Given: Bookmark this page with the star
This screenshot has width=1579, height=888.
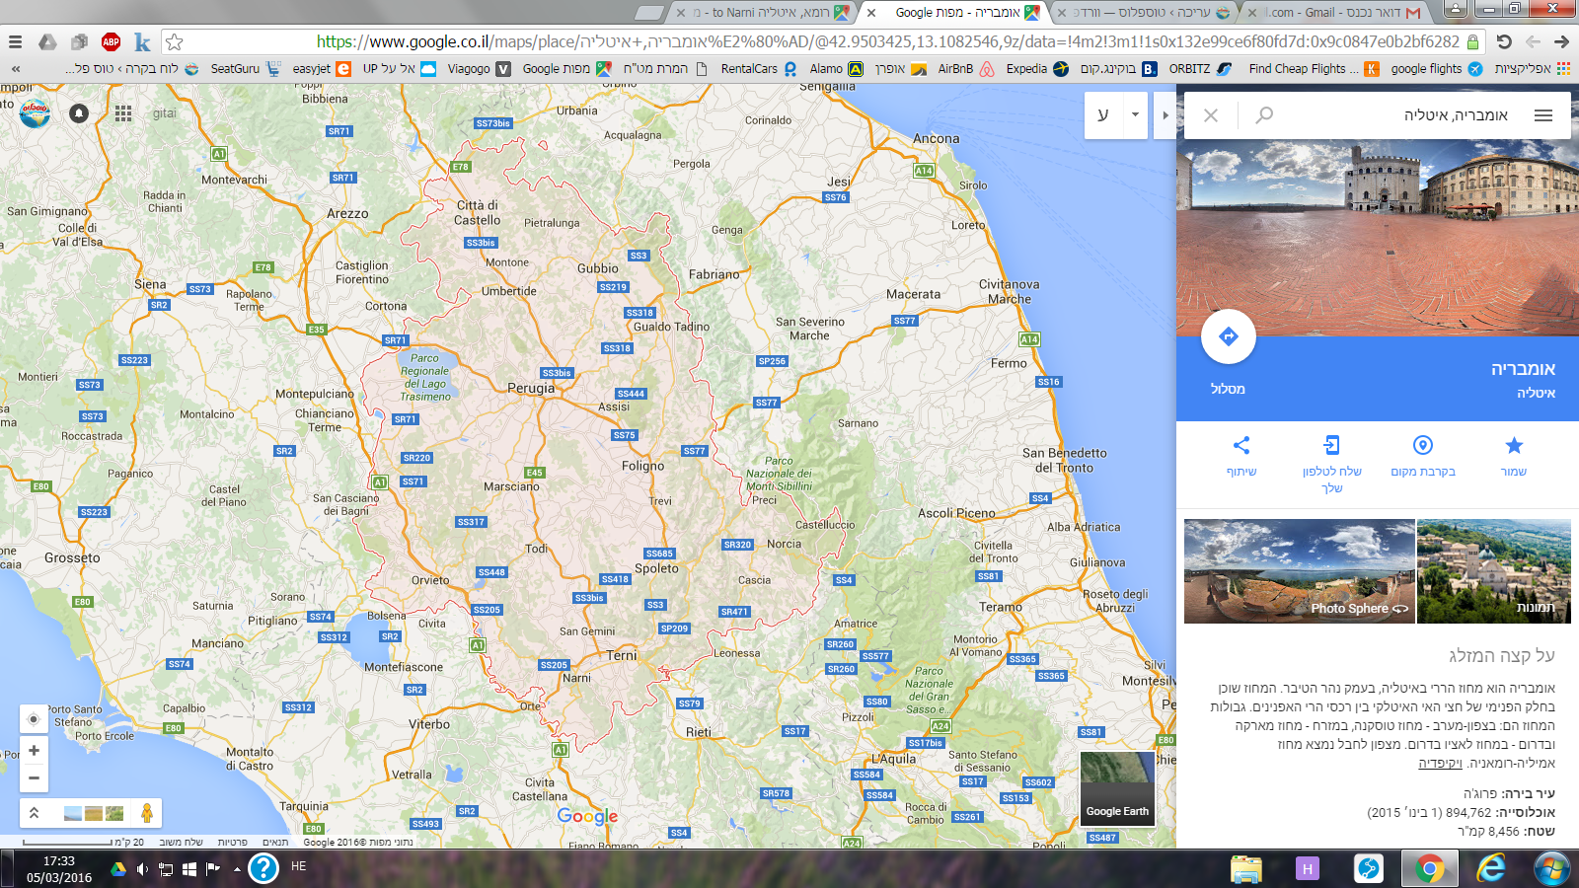Looking at the screenshot, I should (175, 42).
